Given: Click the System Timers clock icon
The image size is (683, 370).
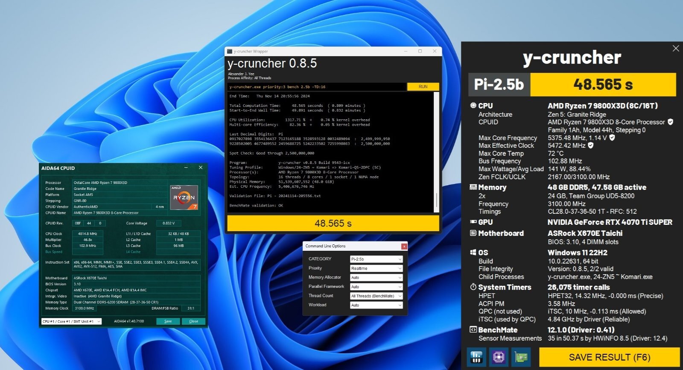Looking at the screenshot, I should tap(473, 287).
